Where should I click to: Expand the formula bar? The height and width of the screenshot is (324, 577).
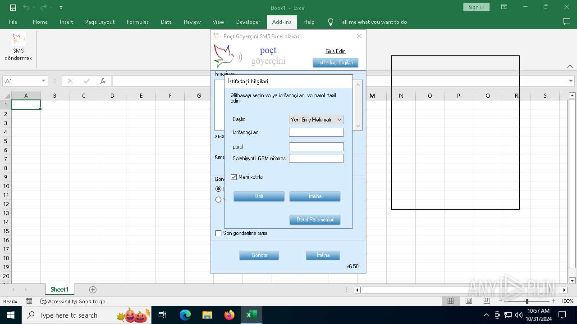pyautogui.click(x=571, y=81)
